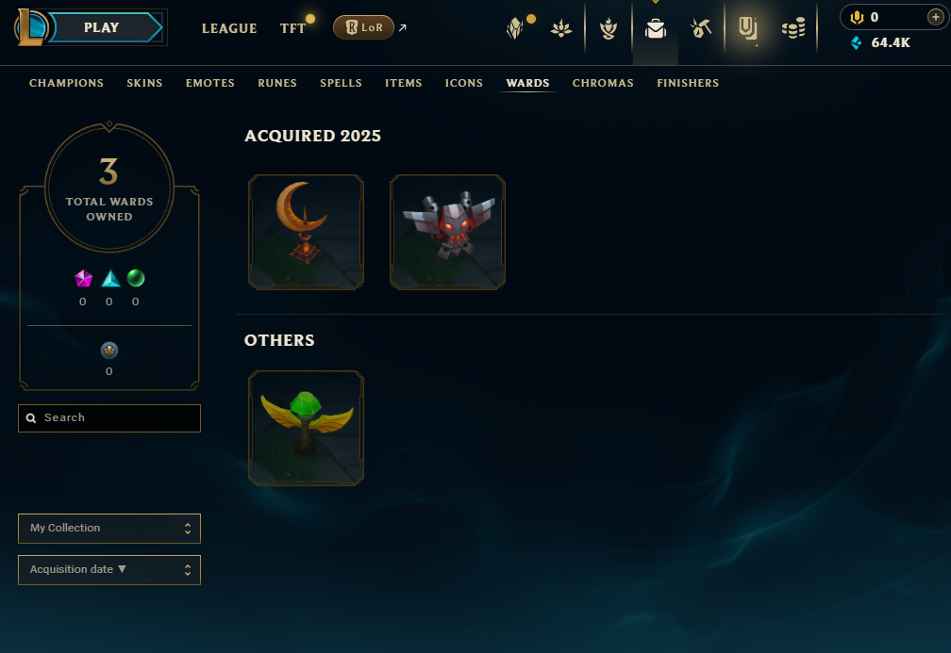Open the trophy laurel icon

pos(609,28)
